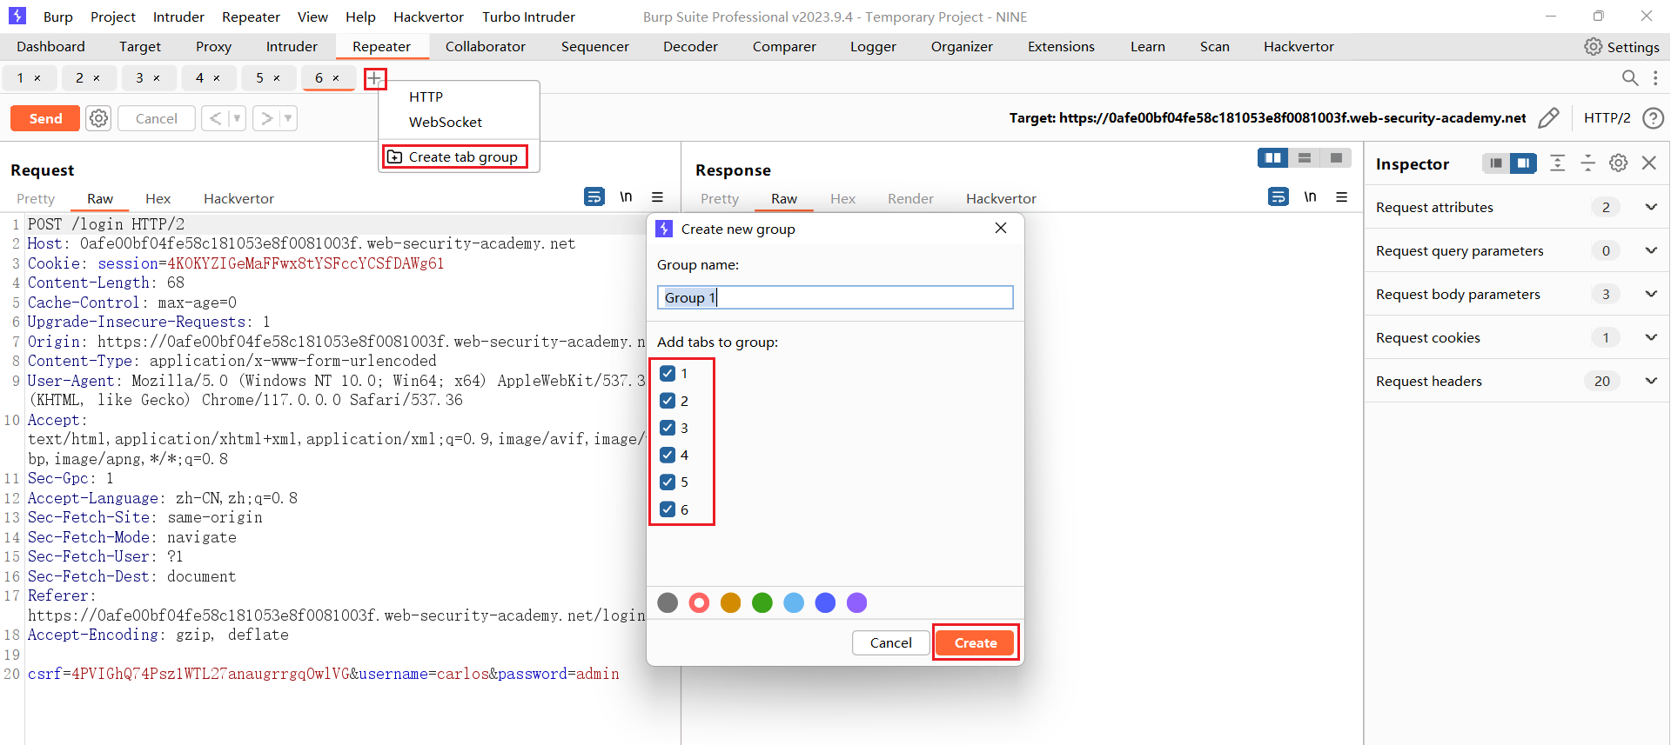Dock Inspector on left side icon
Screen dimensions: 1671x745
coord(1496,163)
